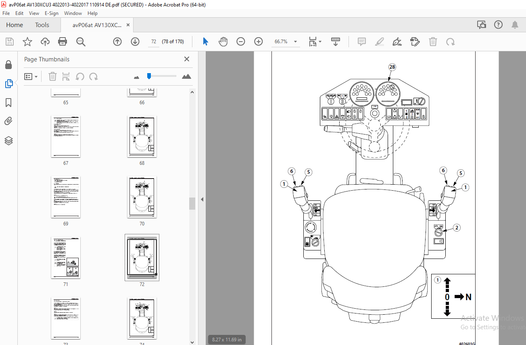This screenshot has height=345, width=526.
Task: Go to the next page
Action: point(135,42)
